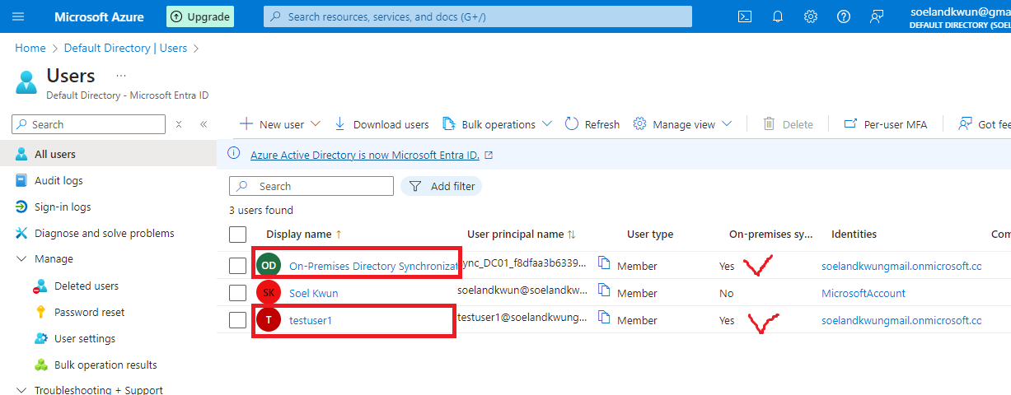Open the Bulk operations dropdown

coord(497,124)
